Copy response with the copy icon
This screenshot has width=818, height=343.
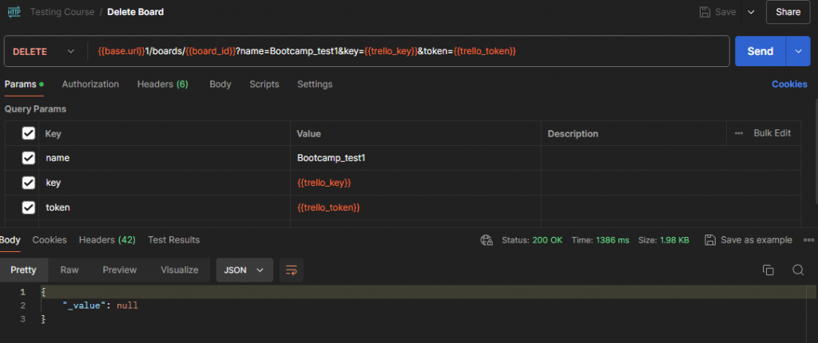(x=768, y=270)
